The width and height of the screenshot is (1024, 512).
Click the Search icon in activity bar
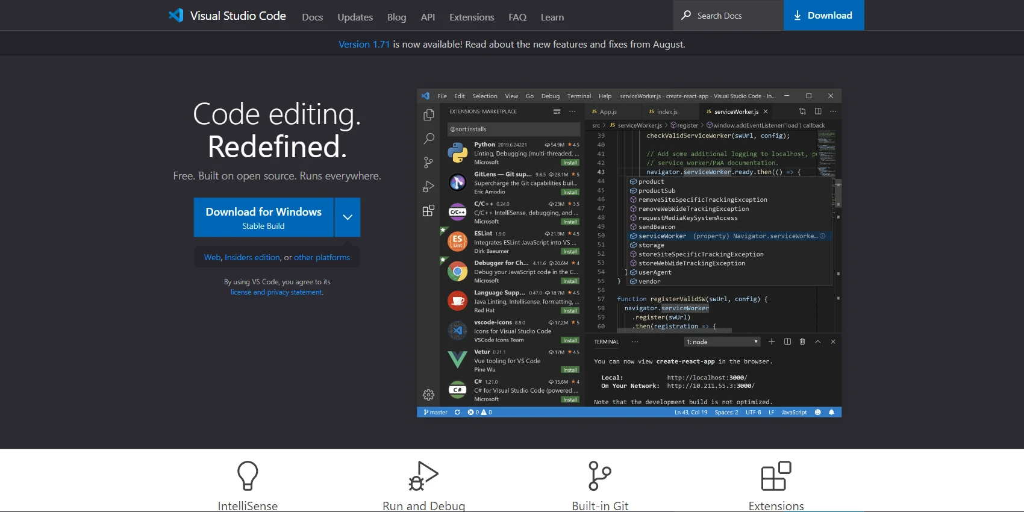pos(428,139)
